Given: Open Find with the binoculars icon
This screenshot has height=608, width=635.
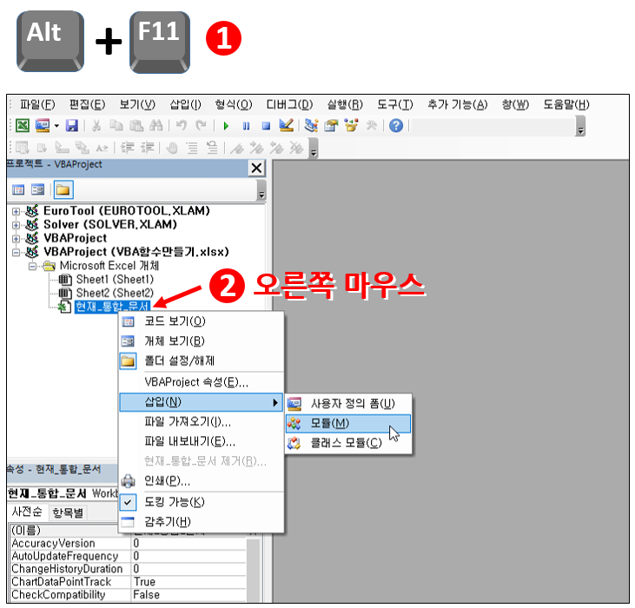Looking at the screenshot, I should pos(155,126).
